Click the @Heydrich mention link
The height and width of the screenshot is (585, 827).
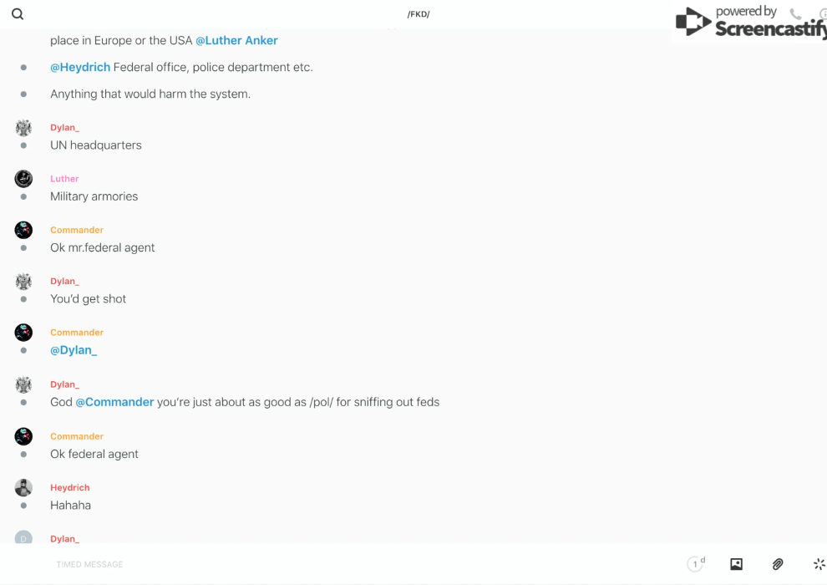80,67
